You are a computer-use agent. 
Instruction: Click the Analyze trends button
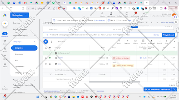168,35
